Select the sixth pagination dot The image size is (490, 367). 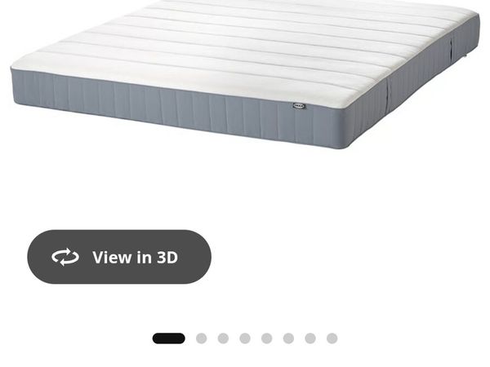[288, 338]
